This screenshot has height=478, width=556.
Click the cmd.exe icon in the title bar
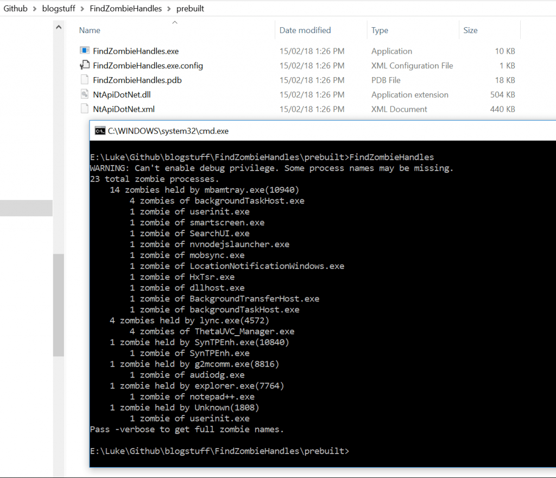click(x=99, y=130)
